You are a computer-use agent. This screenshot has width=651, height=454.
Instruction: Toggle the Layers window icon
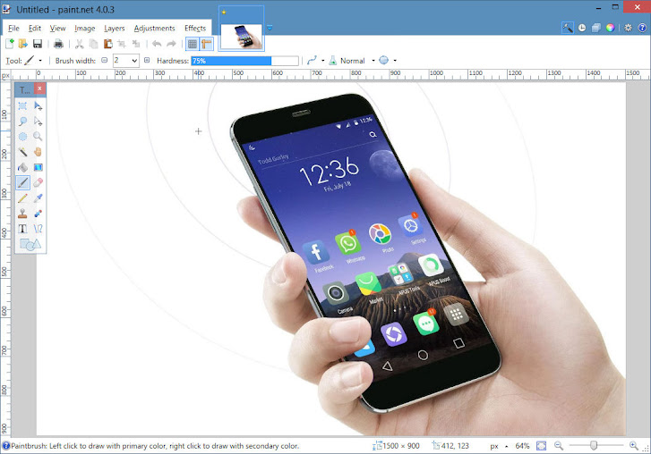click(x=596, y=28)
